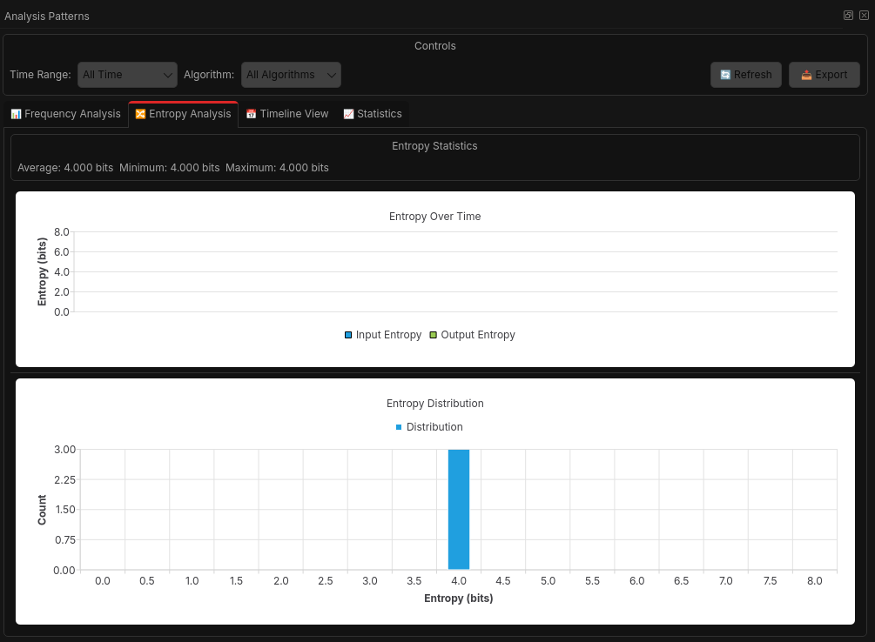Click the export icon on Export button
The height and width of the screenshot is (642, 875).
coord(806,75)
